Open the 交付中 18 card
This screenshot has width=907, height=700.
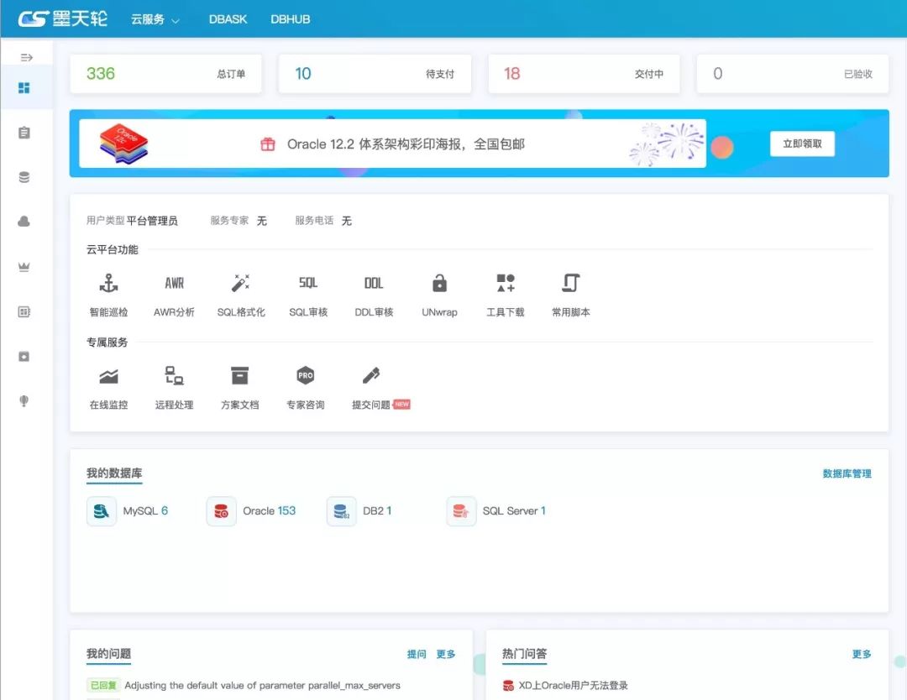point(585,74)
